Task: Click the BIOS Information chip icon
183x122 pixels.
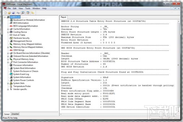Action: tap(11, 23)
